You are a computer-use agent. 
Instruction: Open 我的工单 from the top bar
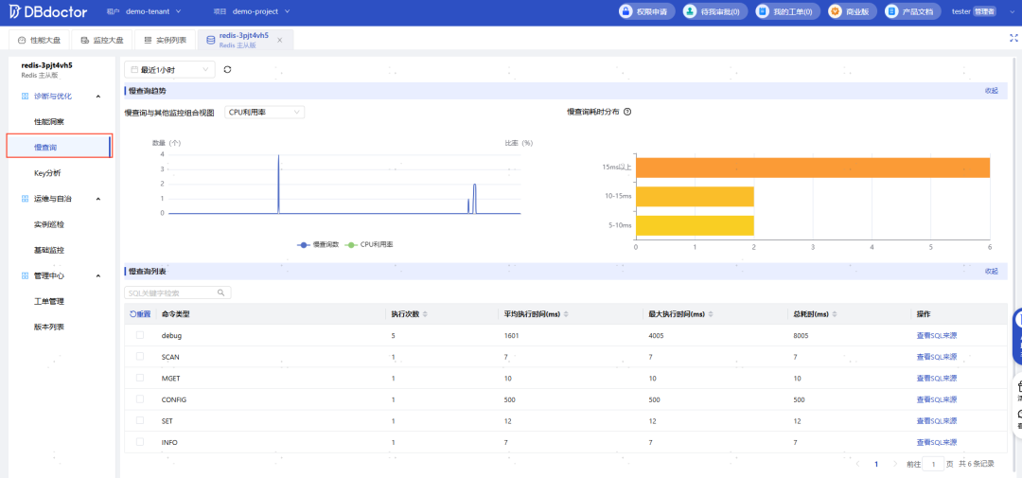pyautogui.click(x=786, y=11)
